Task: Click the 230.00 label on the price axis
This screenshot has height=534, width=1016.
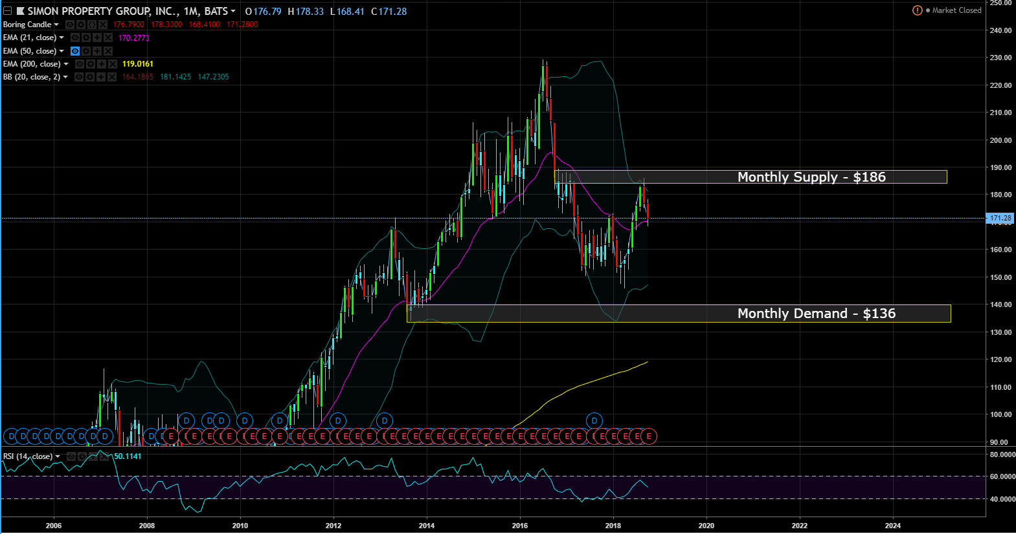Action: point(1000,58)
